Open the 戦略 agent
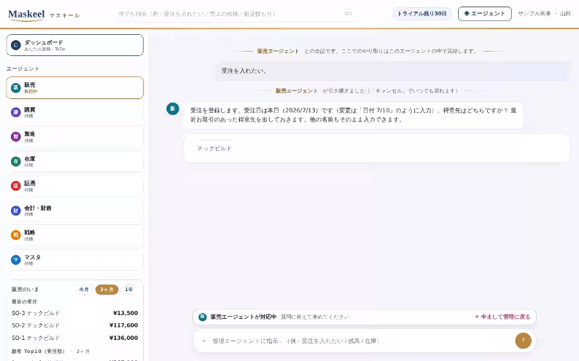The width and height of the screenshot is (579, 361). tap(74, 235)
